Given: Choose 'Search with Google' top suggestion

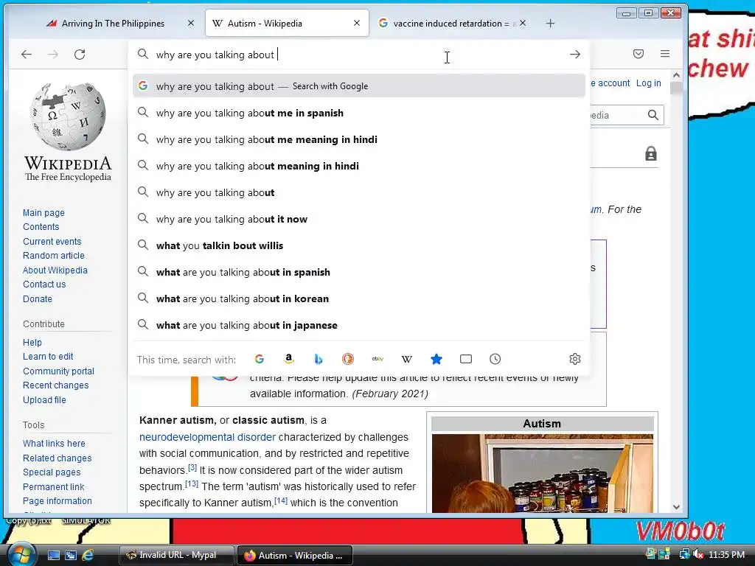Looking at the screenshot, I should pos(359,86).
